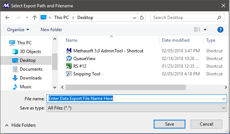This screenshot has height=134, width=230.
Task: Open Documents in the navigation pane
Action: (31, 69)
